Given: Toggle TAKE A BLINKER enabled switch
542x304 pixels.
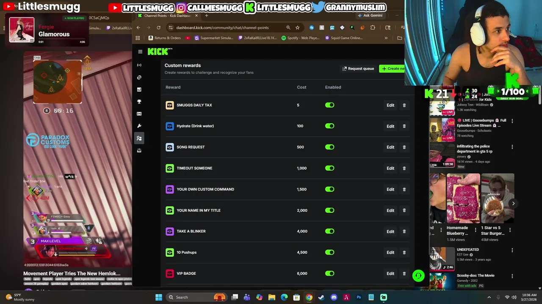Looking at the screenshot, I should (x=329, y=231).
